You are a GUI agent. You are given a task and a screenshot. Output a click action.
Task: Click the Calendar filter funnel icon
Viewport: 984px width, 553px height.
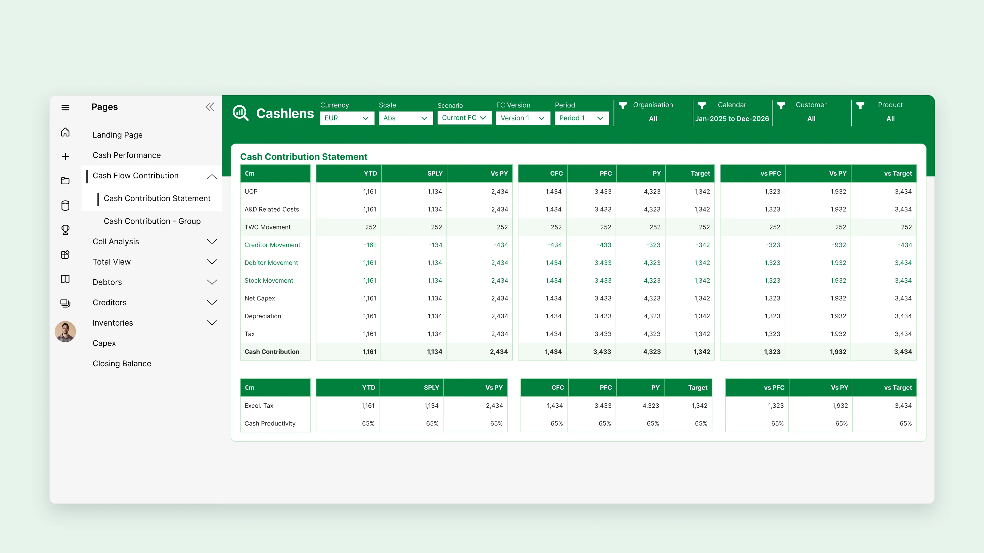point(702,105)
